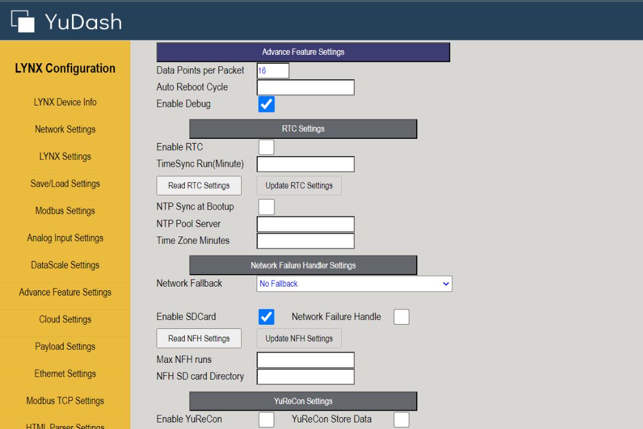
Task: Click Update NFH Settings button
Action: [x=299, y=338]
